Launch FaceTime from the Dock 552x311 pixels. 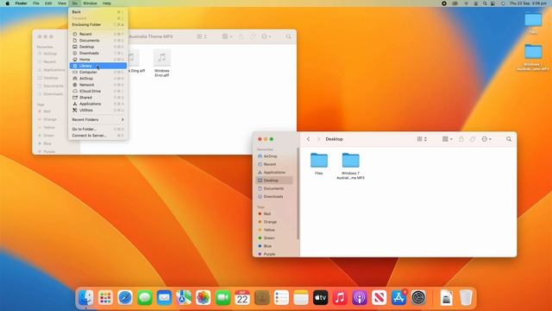(223, 298)
